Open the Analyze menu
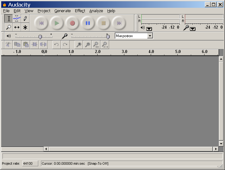 [x=96, y=11]
